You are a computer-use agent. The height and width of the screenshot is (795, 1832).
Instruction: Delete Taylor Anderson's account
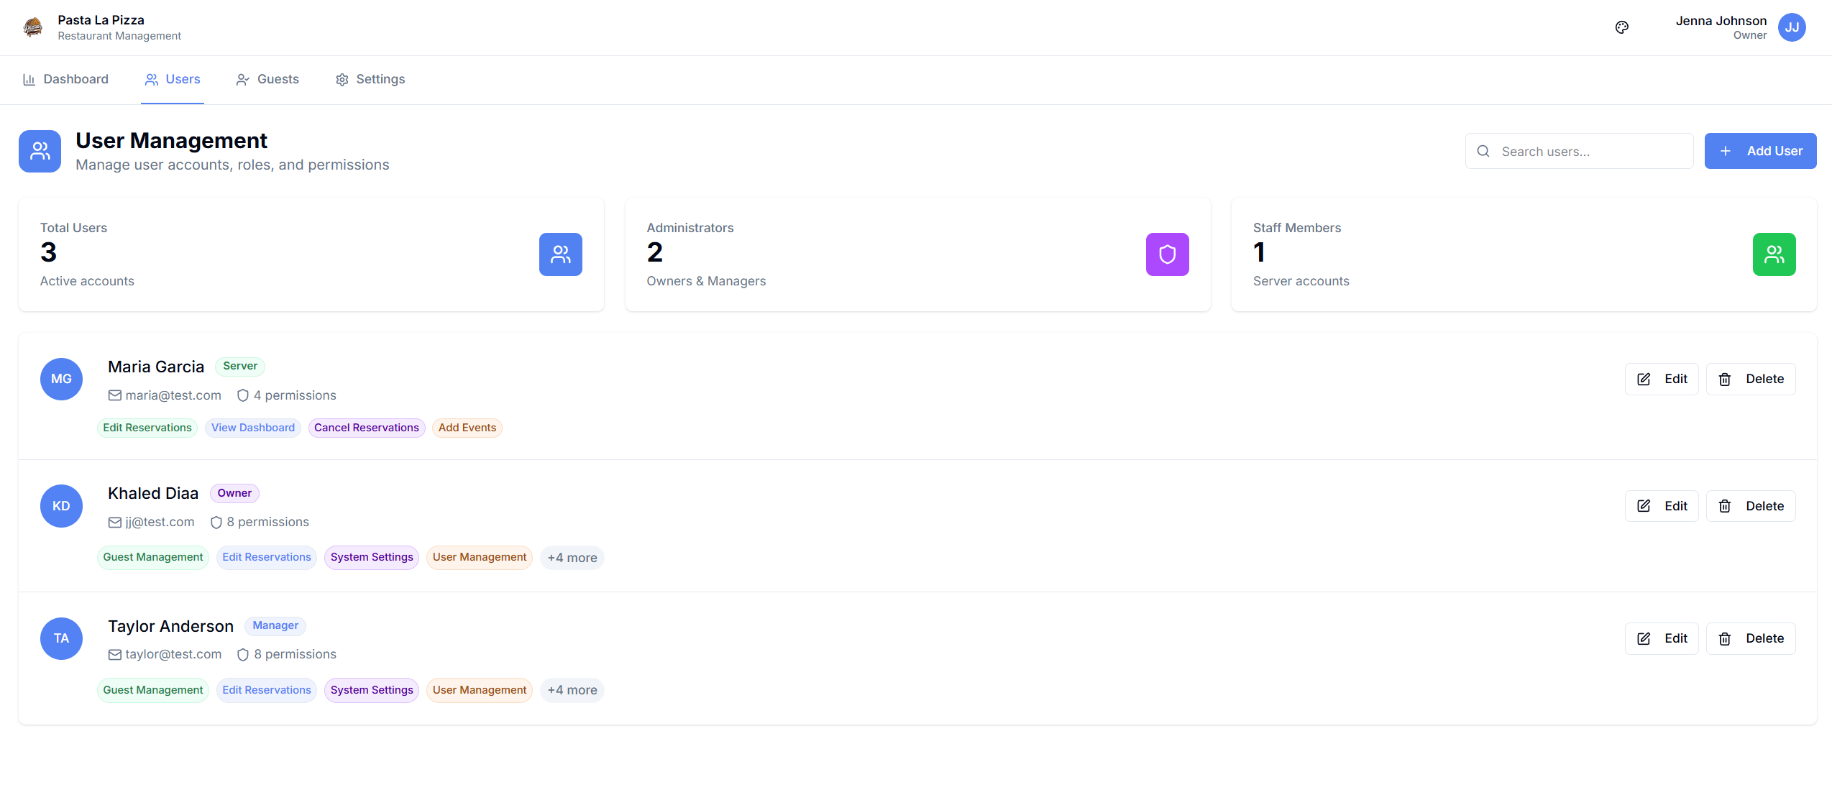click(x=1750, y=638)
